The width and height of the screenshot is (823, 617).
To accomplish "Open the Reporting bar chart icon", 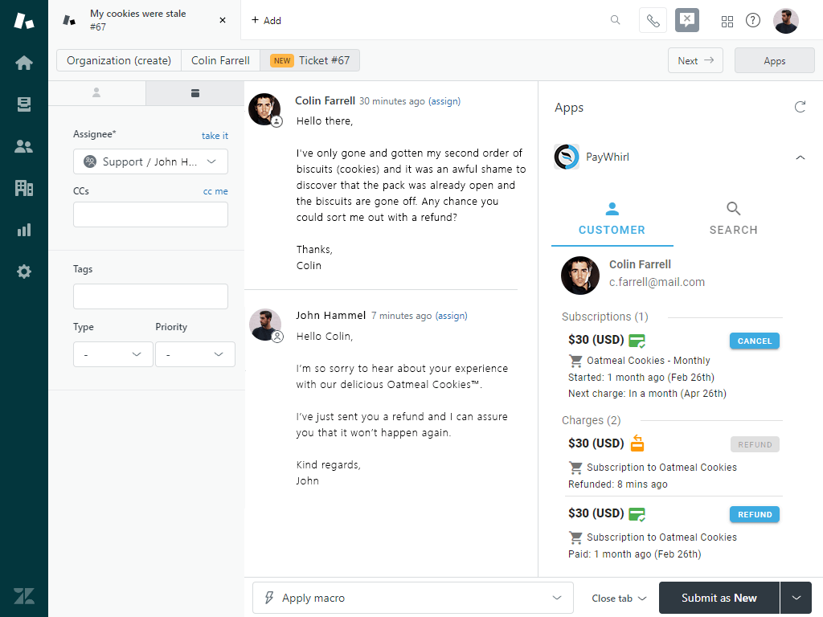I will coord(24,230).
